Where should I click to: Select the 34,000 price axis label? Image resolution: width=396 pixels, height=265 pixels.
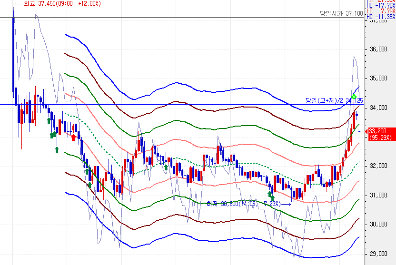coord(378,108)
